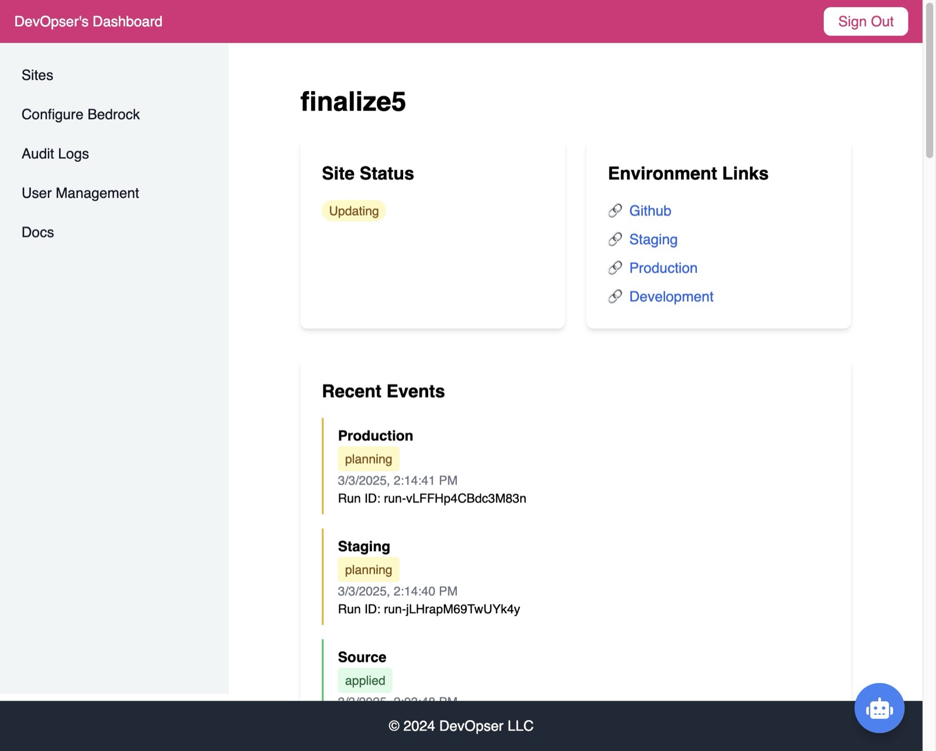Click the Site Status card heading
This screenshot has width=936, height=751.
point(368,174)
